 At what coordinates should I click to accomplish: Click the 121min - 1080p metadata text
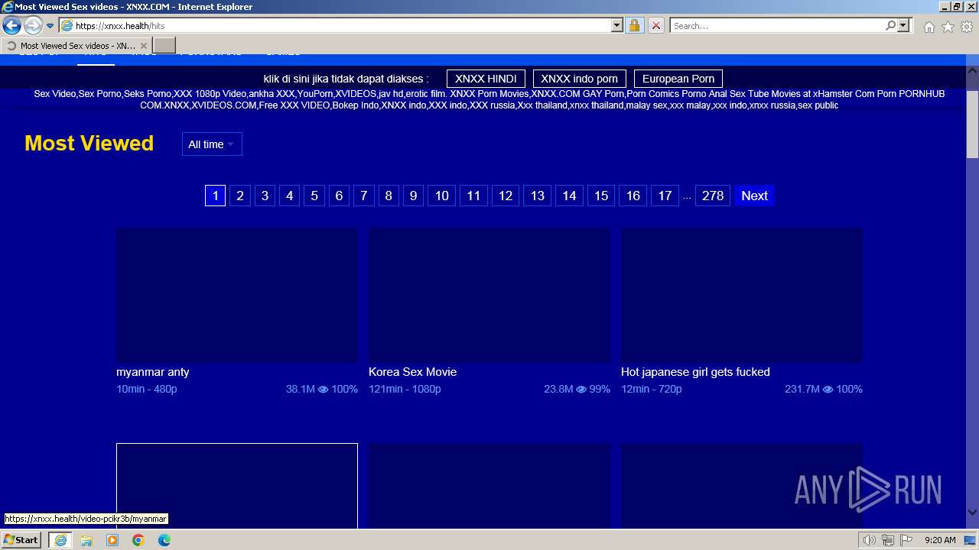coord(405,389)
